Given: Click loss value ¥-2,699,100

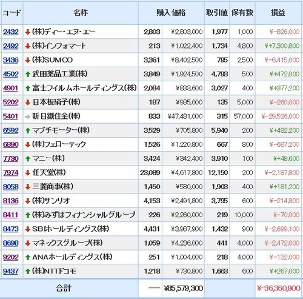Looking at the screenshot, I should click(282, 229).
